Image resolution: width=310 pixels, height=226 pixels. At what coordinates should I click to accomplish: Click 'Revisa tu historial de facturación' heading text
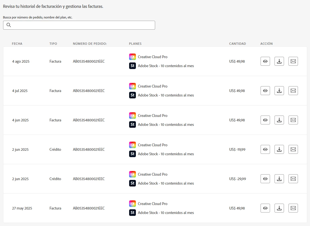(53, 6)
